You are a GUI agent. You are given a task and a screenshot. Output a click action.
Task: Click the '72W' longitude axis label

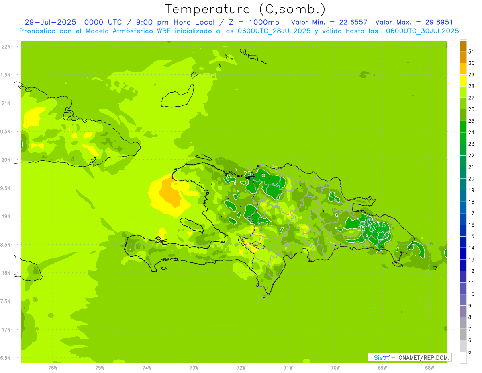pos(241,368)
